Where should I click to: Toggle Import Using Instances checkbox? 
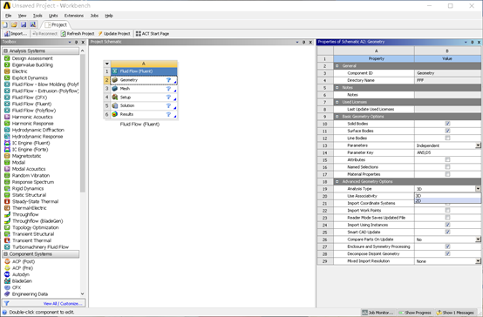(x=447, y=225)
